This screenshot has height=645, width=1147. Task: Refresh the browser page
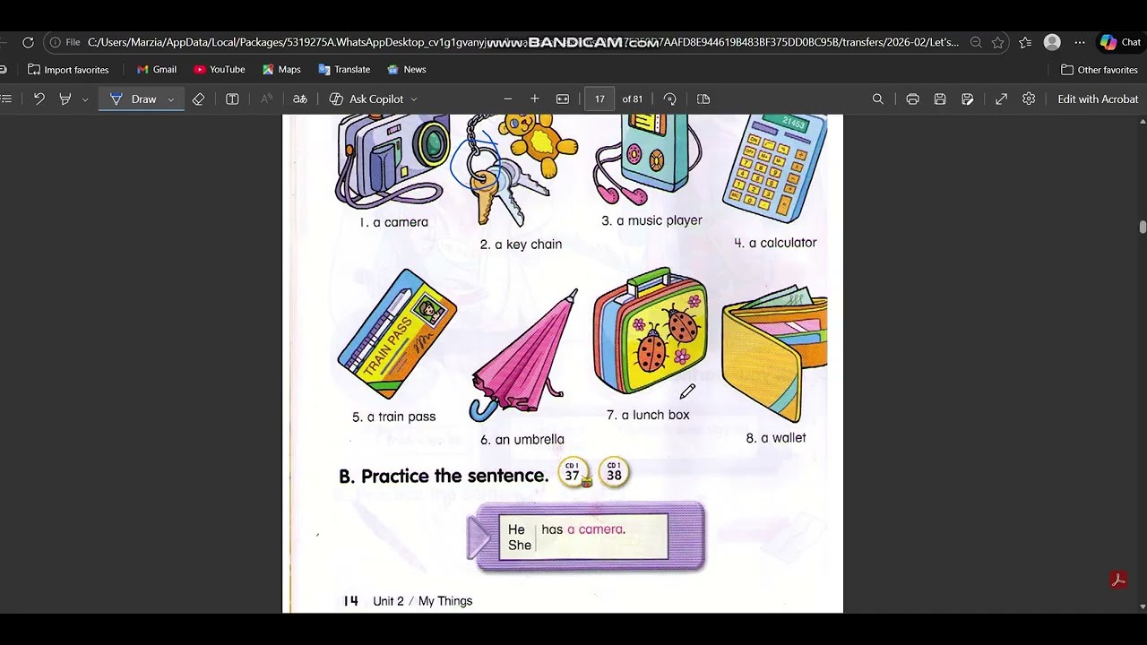coord(28,42)
